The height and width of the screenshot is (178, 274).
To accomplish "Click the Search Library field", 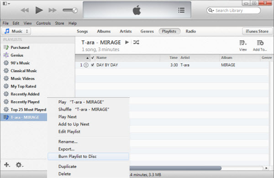I will (233, 10).
